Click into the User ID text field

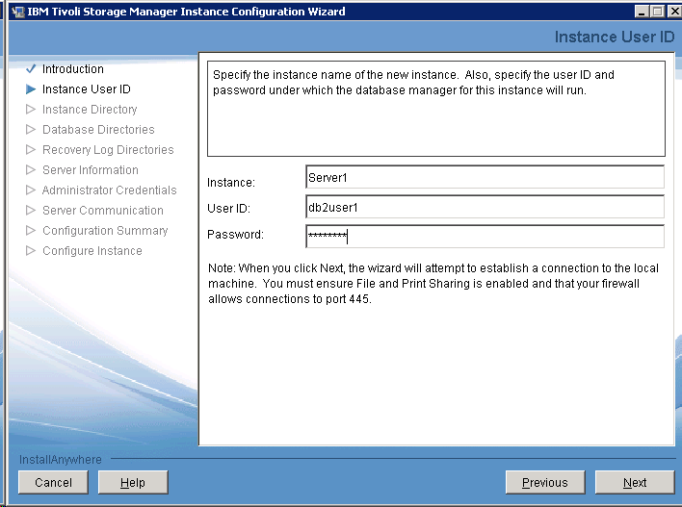coord(484,207)
